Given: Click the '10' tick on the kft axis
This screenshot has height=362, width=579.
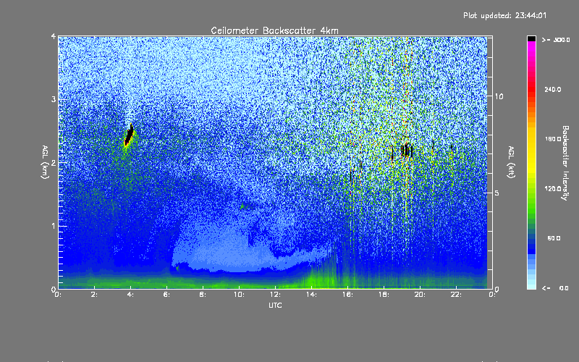Looking at the screenshot, I should tap(499, 96).
